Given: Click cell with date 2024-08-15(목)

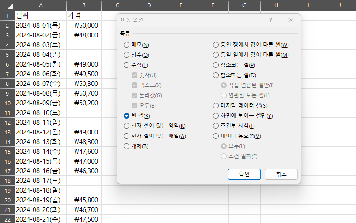Looking at the screenshot, I should tap(41, 161).
